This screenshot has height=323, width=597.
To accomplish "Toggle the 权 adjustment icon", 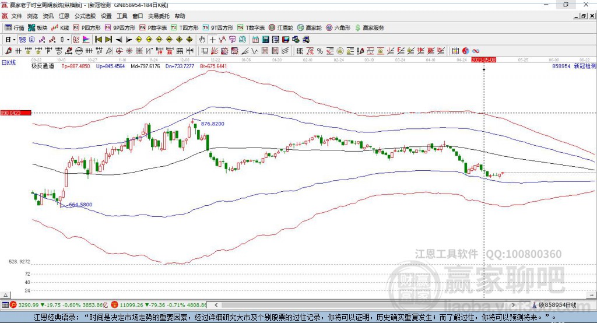I will click(x=76, y=40).
